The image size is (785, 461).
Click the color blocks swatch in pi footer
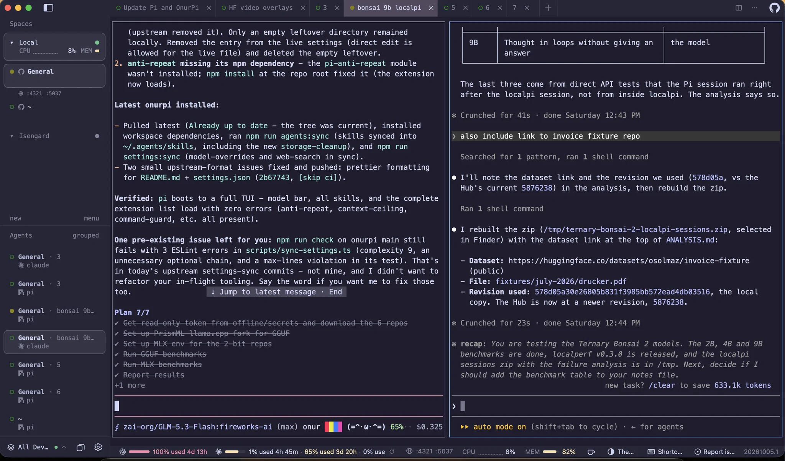point(333,427)
